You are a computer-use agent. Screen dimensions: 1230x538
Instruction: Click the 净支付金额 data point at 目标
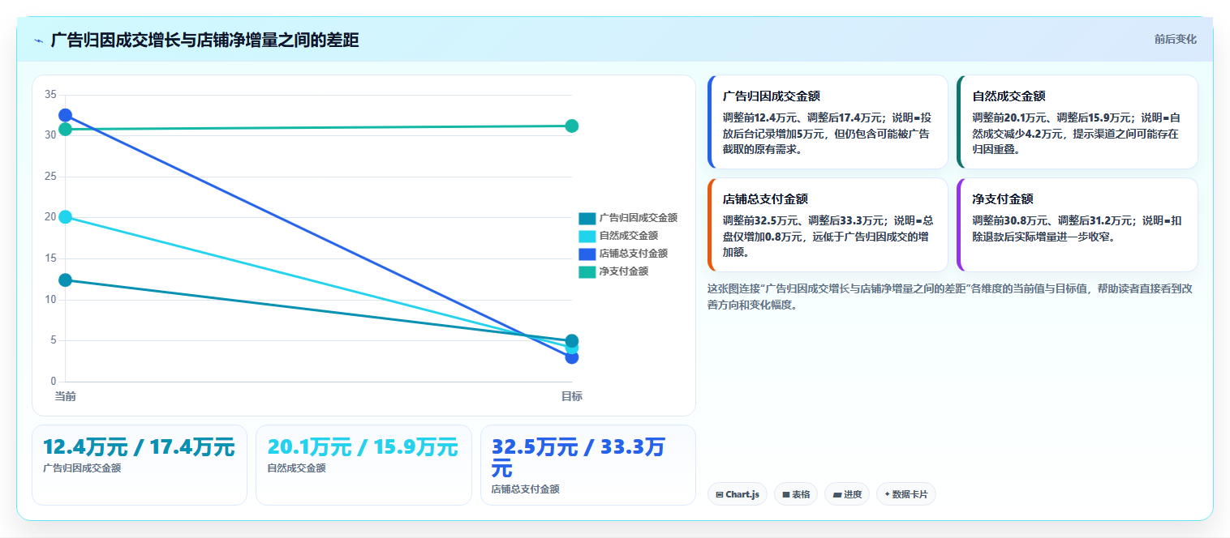click(x=571, y=126)
